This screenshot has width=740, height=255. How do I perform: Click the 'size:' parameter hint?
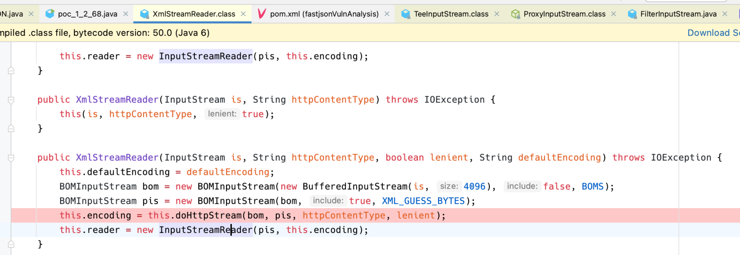[449, 187]
